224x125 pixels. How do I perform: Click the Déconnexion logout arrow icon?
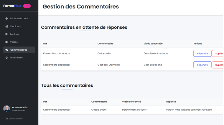pos(7,119)
